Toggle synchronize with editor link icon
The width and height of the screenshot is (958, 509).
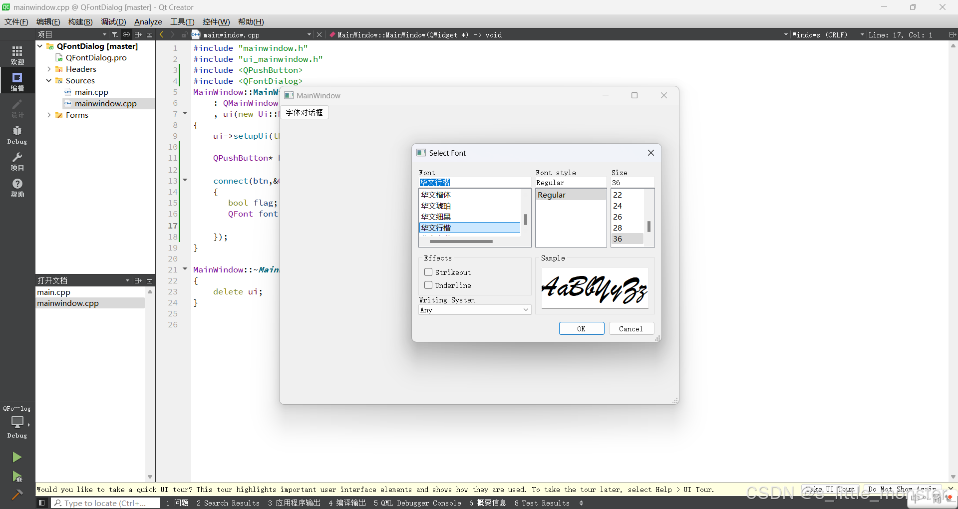[x=126, y=34]
